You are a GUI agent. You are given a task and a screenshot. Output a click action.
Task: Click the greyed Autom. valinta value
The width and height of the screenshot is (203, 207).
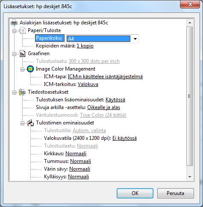(89, 130)
